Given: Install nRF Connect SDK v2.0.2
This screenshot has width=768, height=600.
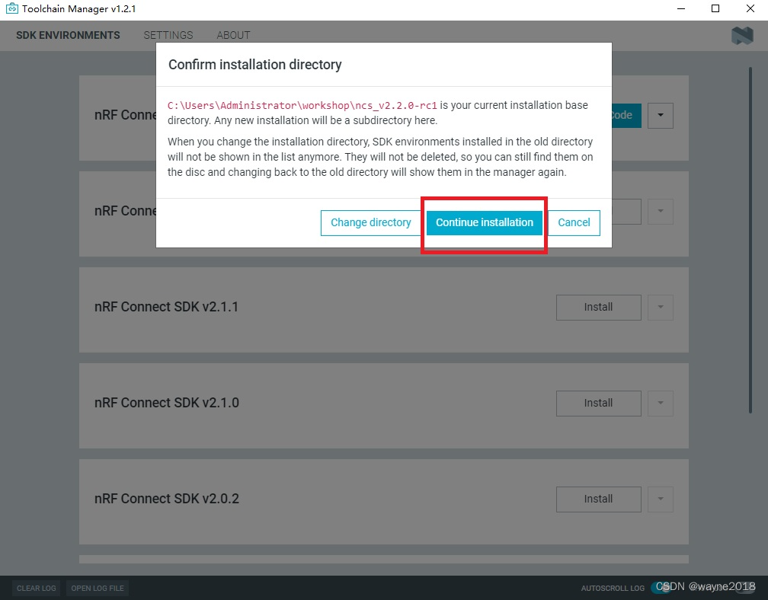Looking at the screenshot, I should (599, 499).
